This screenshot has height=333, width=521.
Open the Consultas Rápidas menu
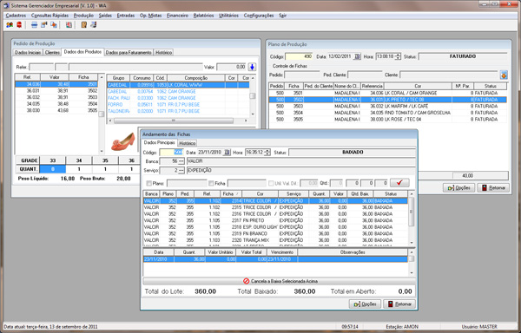pyautogui.click(x=49, y=16)
